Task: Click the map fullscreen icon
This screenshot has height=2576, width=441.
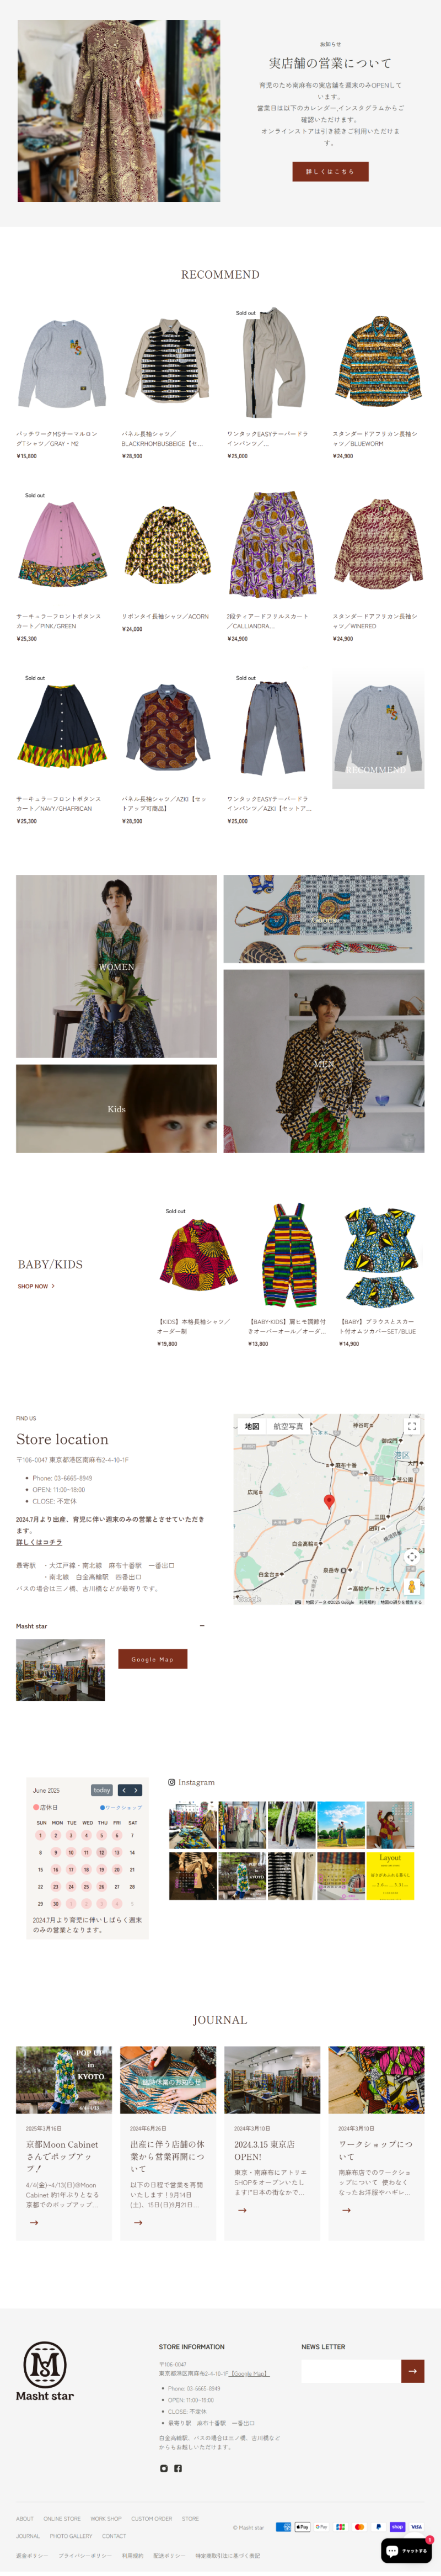Action: point(411,1426)
